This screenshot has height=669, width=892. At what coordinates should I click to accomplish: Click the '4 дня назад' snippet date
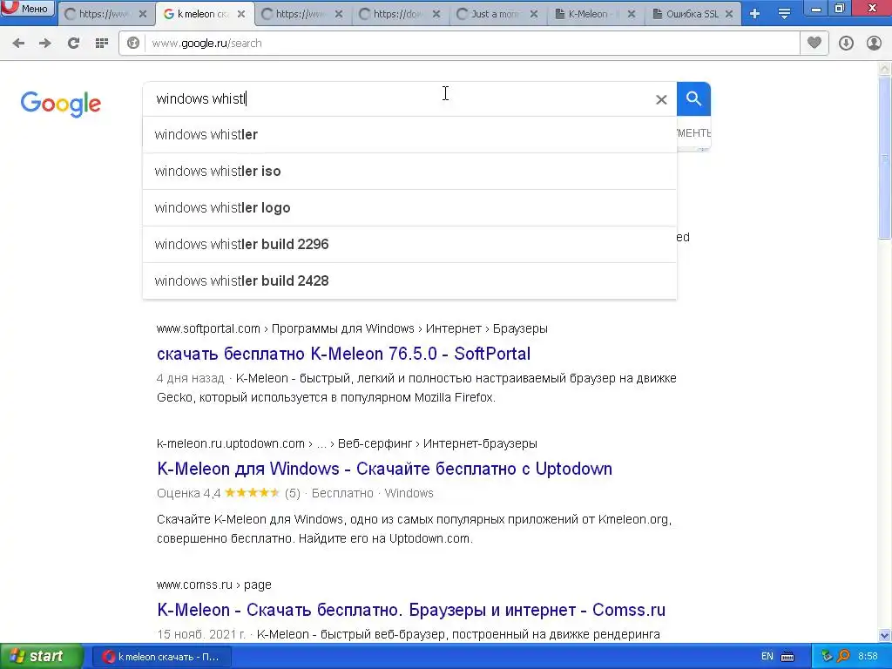pos(190,378)
